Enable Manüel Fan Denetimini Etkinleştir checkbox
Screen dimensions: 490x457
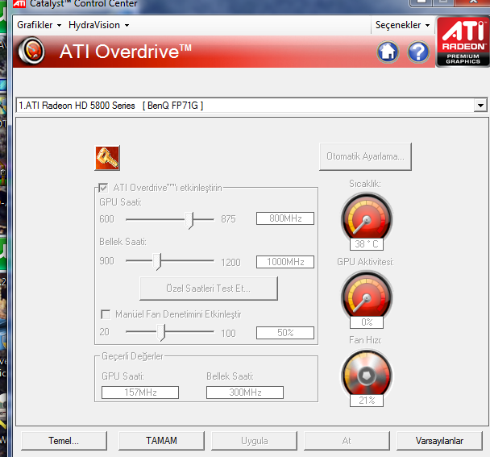pyautogui.click(x=106, y=314)
